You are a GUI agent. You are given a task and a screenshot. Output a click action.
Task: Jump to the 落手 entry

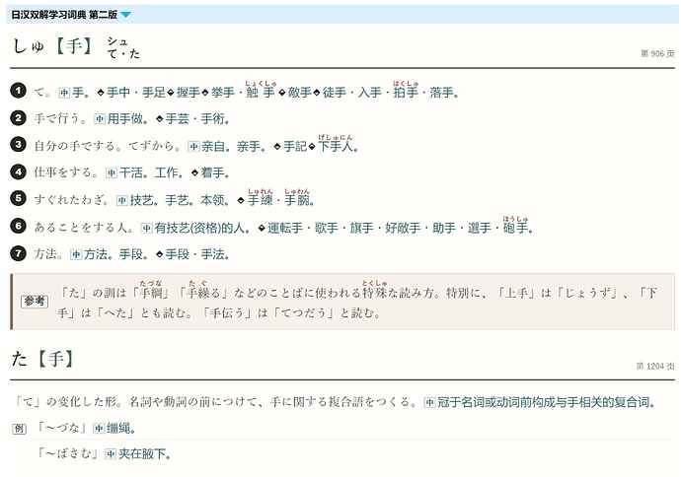[x=442, y=93]
